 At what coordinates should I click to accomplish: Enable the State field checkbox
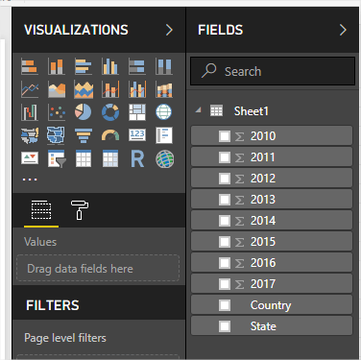[225, 326]
